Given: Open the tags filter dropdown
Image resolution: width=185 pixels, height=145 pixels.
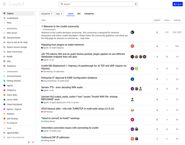Looking at the screenshot, I should 59,14.
